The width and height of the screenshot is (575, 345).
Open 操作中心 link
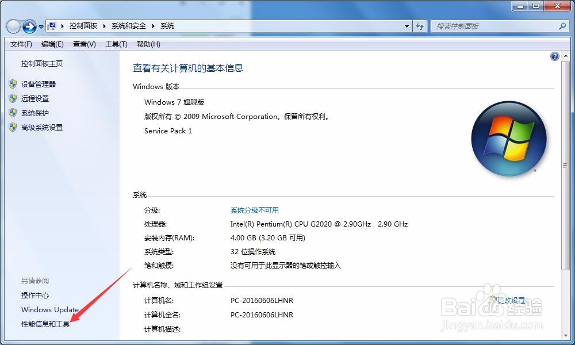(35, 295)
